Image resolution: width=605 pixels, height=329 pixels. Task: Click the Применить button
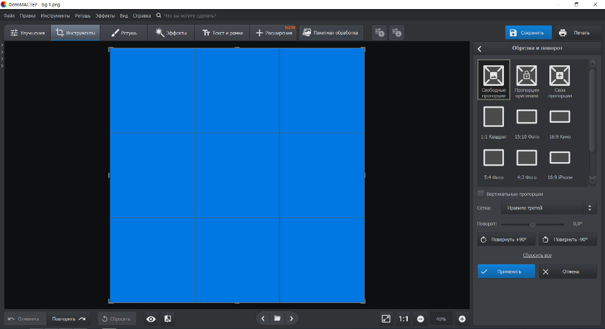coord(506,272)
